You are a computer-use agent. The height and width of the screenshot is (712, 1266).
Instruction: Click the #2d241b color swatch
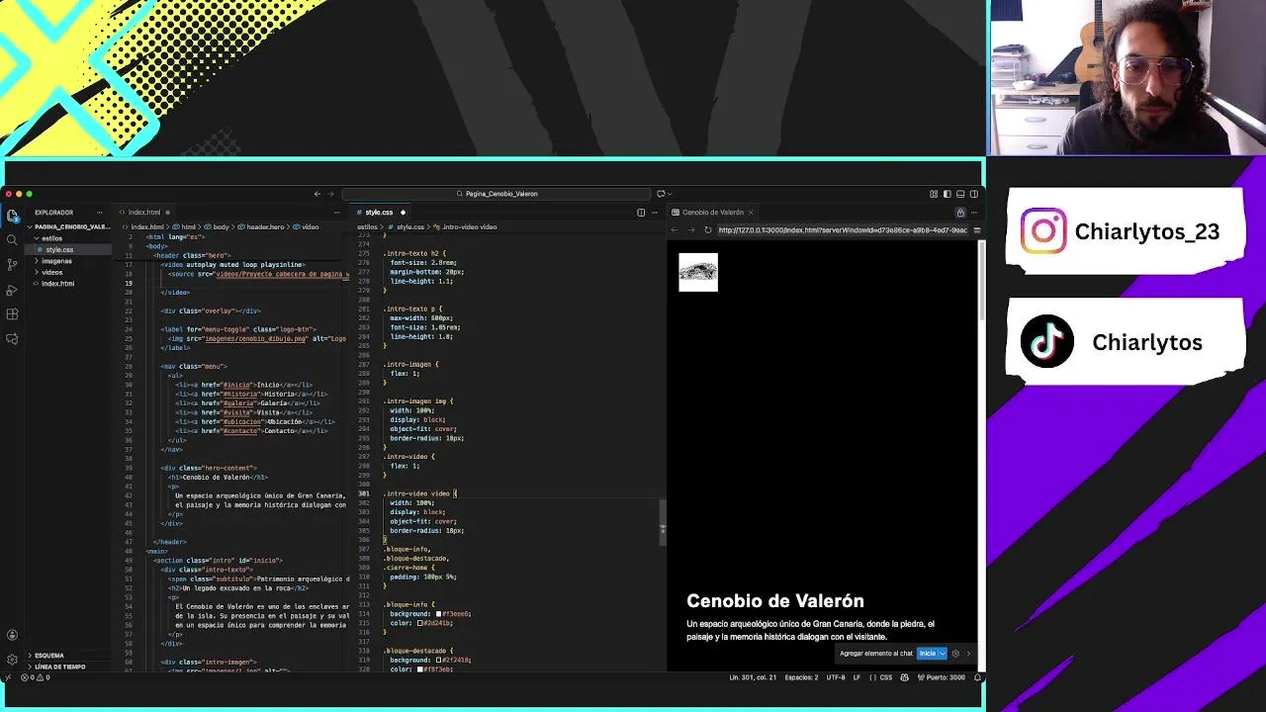point(419,623)
